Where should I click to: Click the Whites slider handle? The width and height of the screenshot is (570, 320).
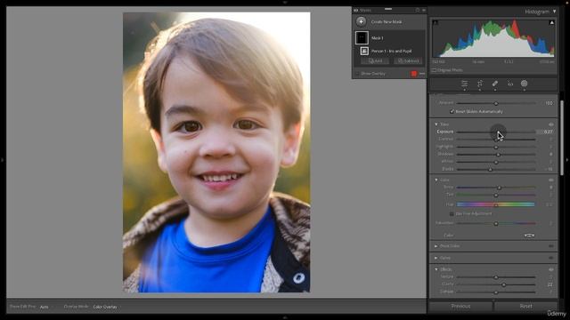click(496, 162)
